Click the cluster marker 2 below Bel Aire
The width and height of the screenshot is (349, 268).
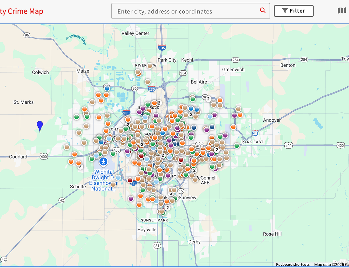[208, 99]
